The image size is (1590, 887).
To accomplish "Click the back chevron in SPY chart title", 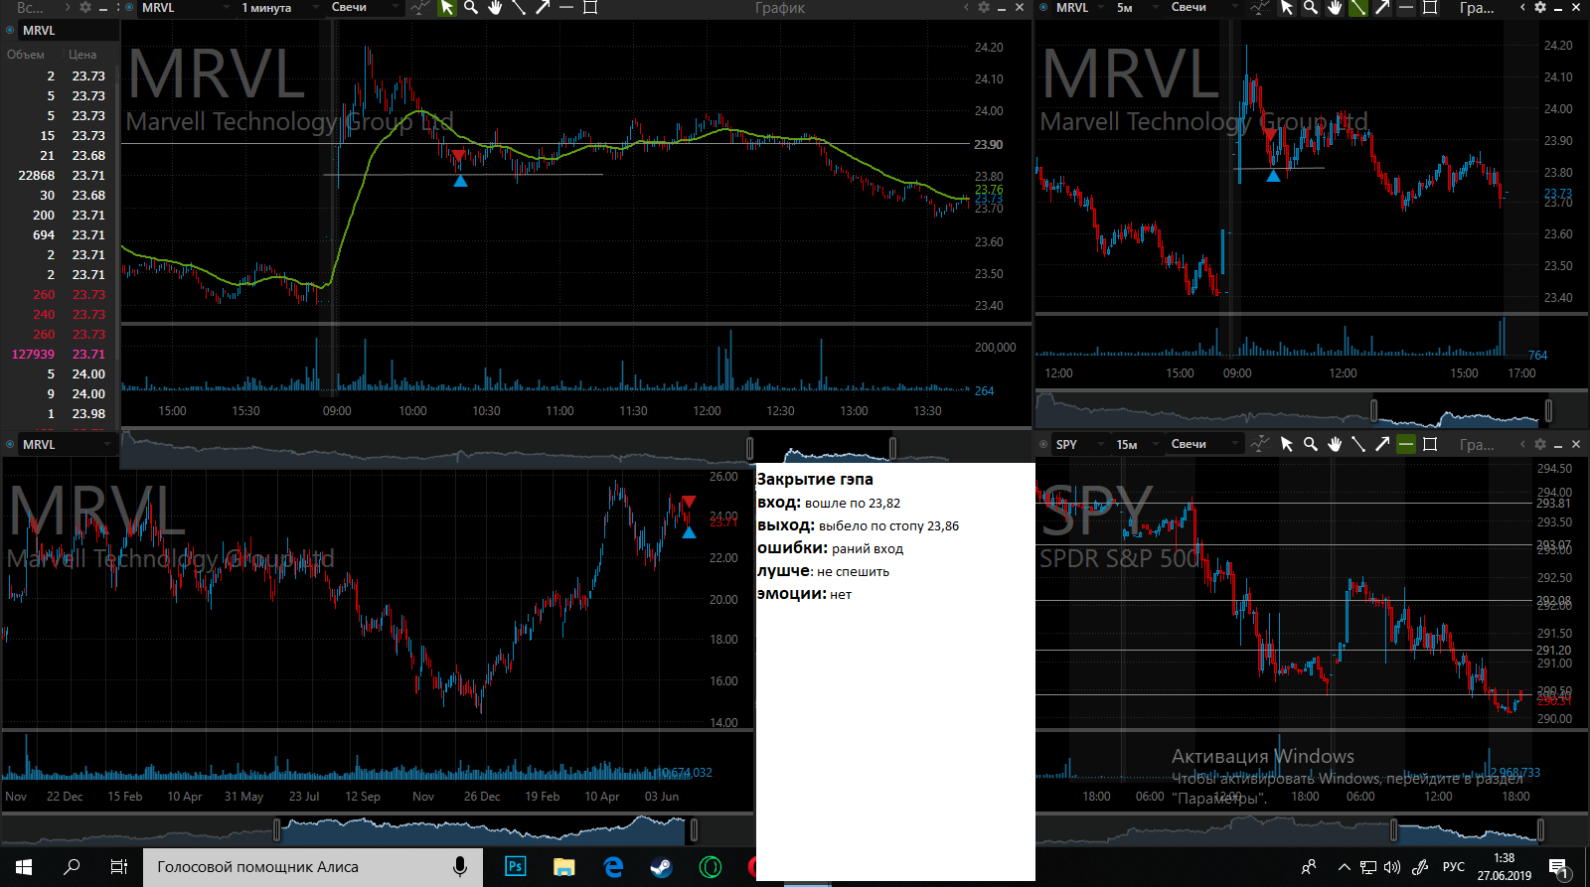I will (1522, 444).
